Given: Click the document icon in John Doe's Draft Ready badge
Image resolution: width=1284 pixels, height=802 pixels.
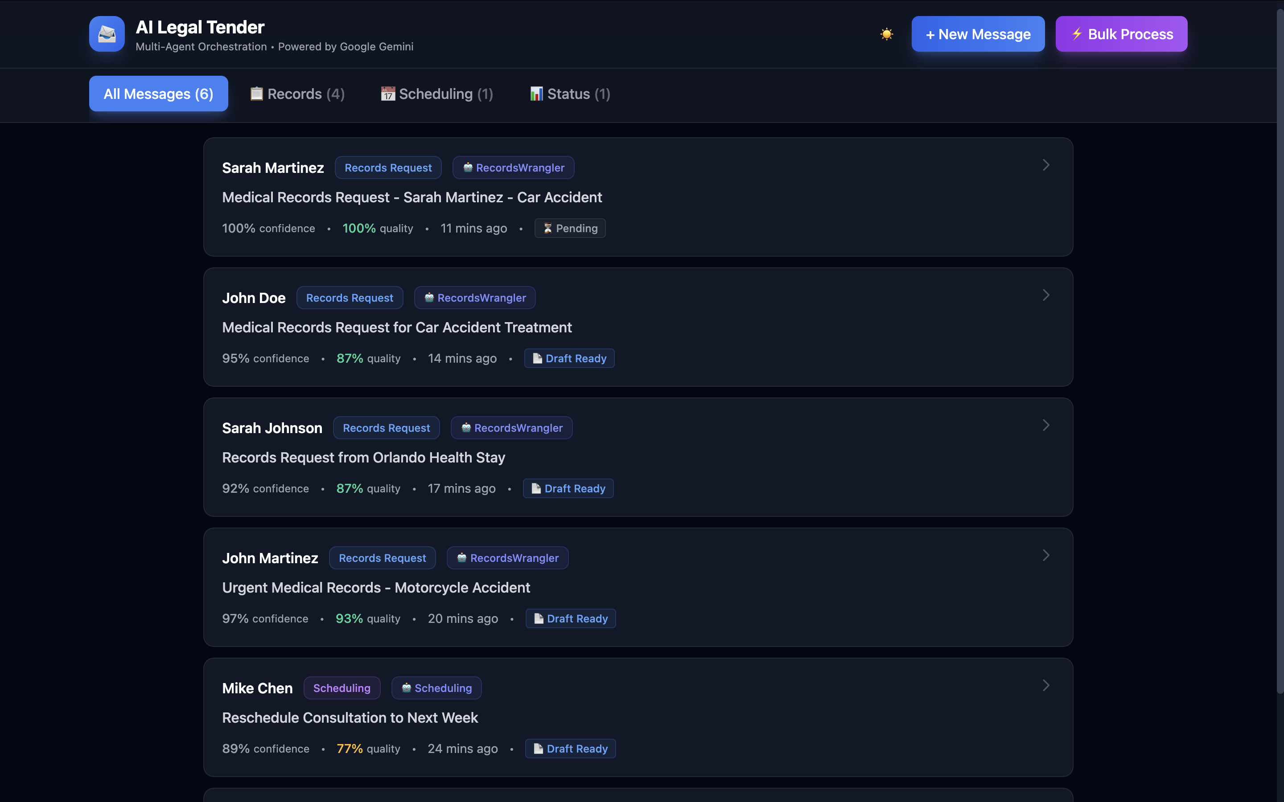Looking at the screenshot, I should (x=537, y=359).
